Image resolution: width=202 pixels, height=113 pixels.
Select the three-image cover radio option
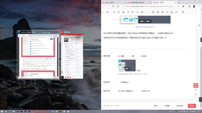click(129, 56)
